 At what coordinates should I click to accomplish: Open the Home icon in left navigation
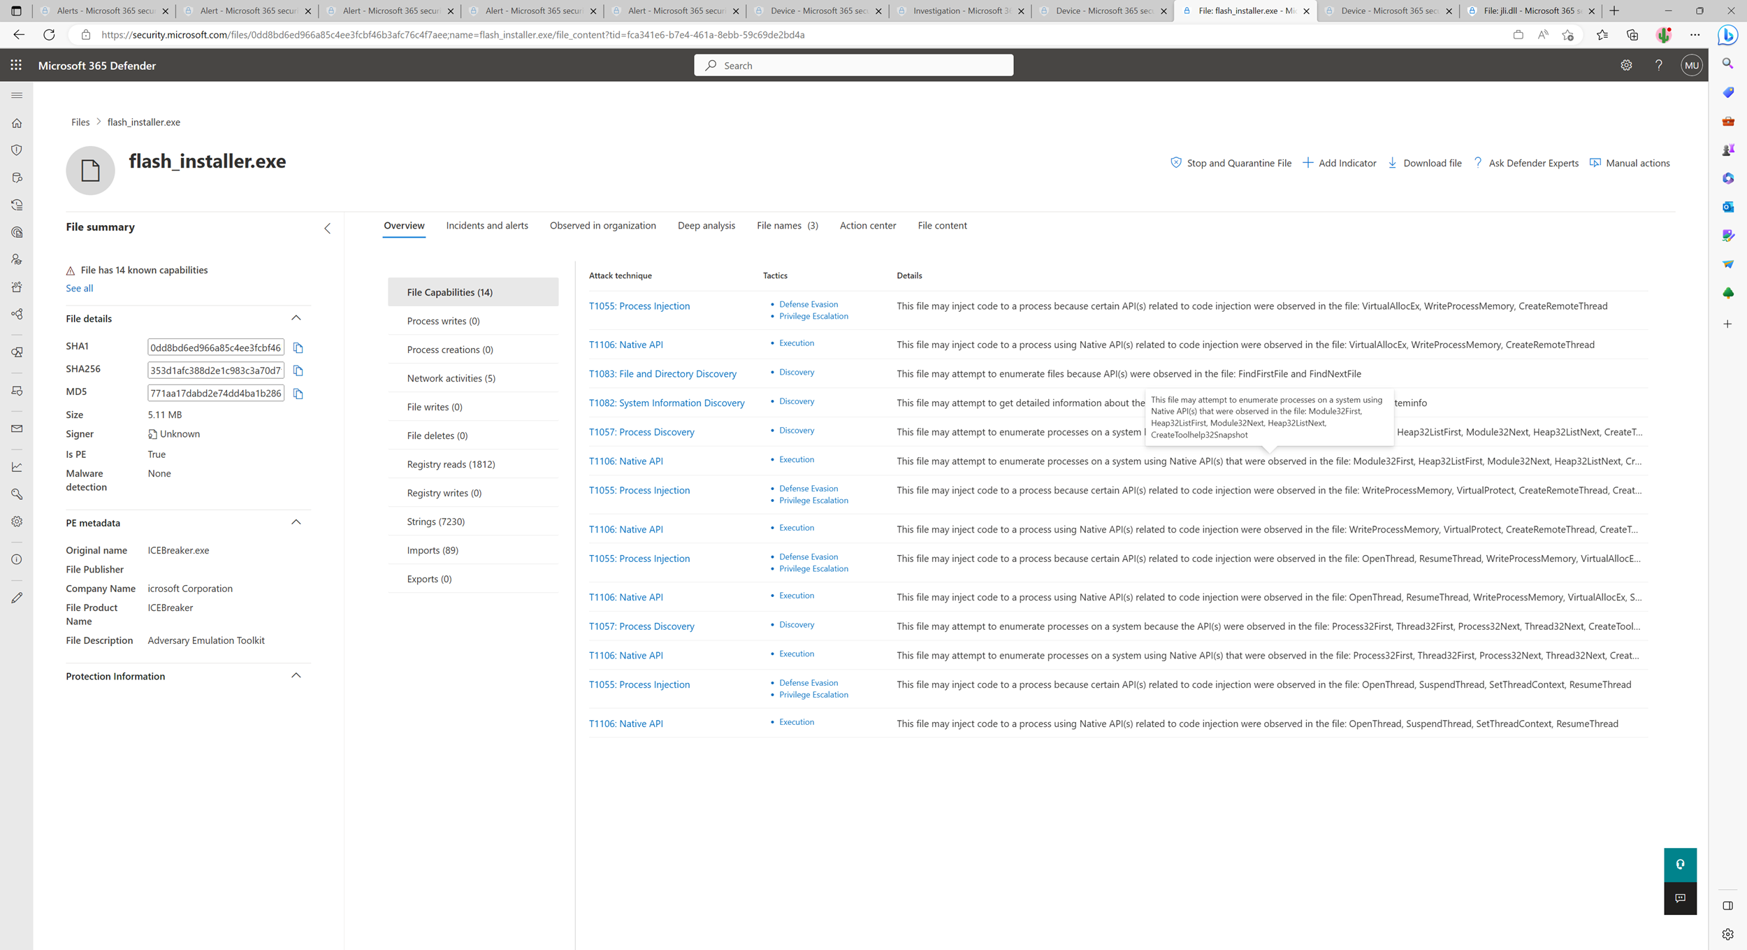17,123
